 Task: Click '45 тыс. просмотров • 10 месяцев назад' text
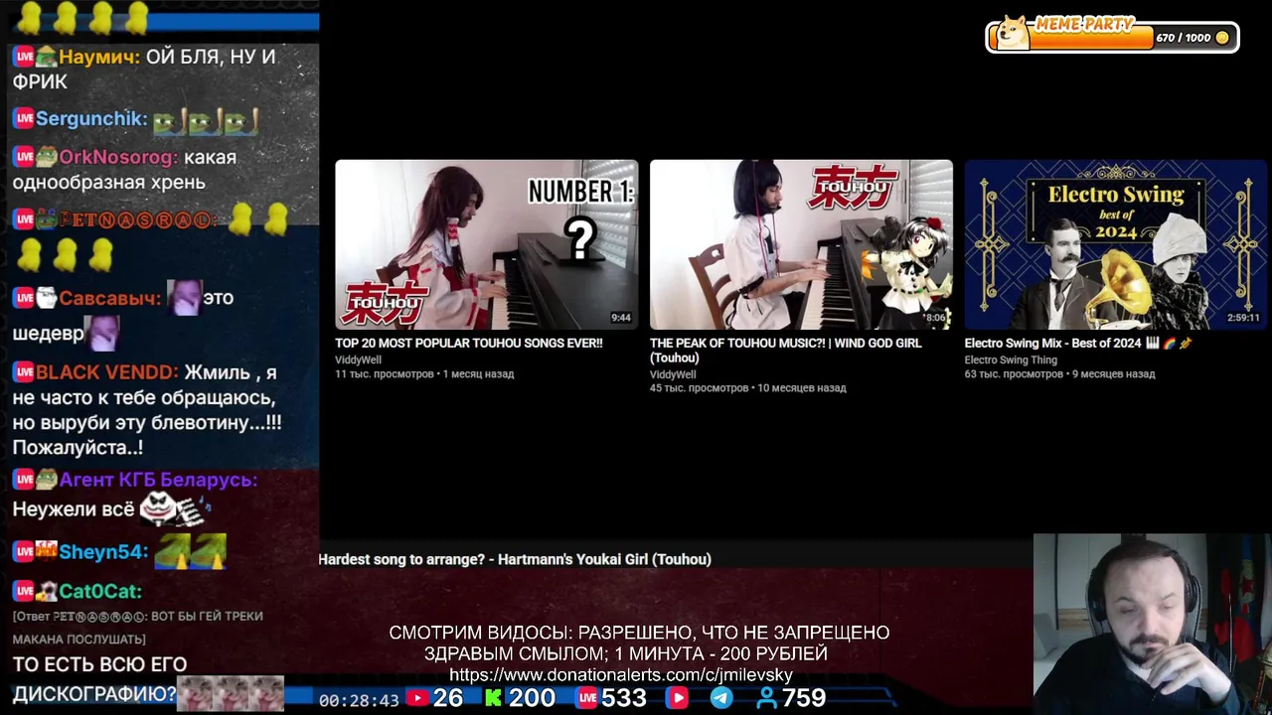tap(748, 388)
